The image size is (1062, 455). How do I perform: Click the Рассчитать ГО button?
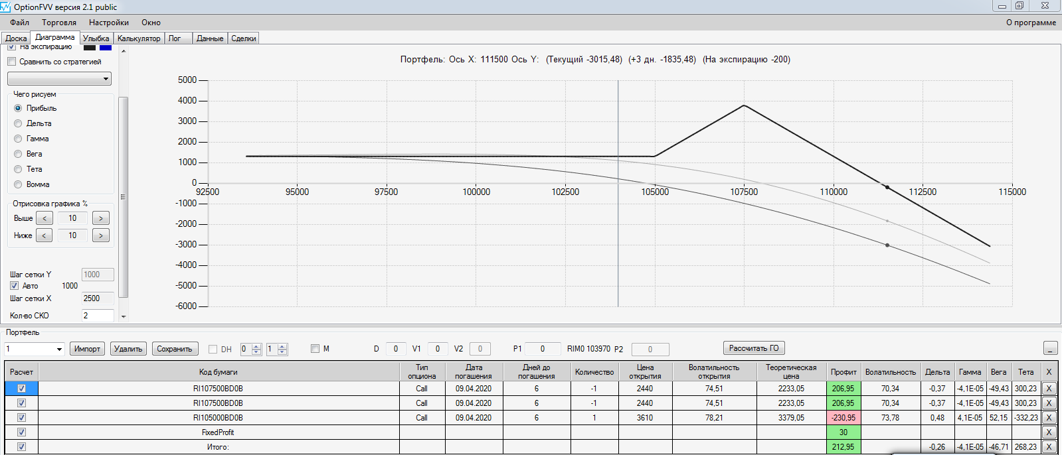click(x=754, y=348)
